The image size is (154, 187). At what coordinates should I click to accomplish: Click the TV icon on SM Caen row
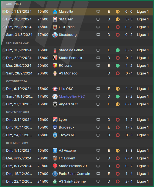(x=98, y=19)
